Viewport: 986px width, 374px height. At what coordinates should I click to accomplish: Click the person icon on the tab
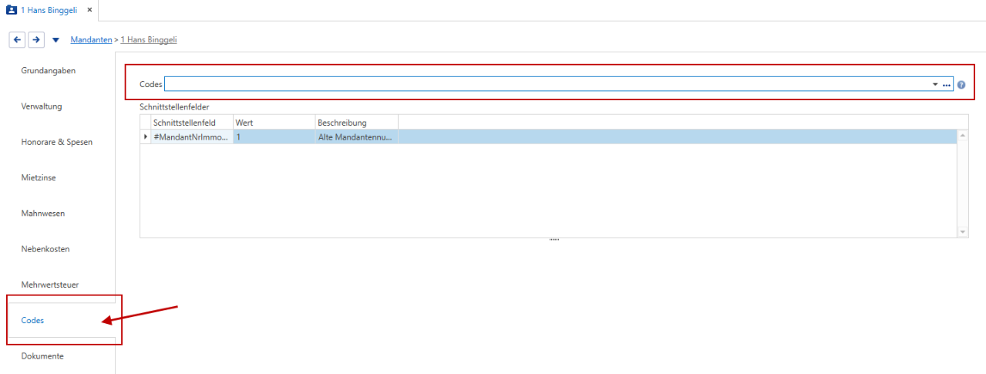(11, 10)
